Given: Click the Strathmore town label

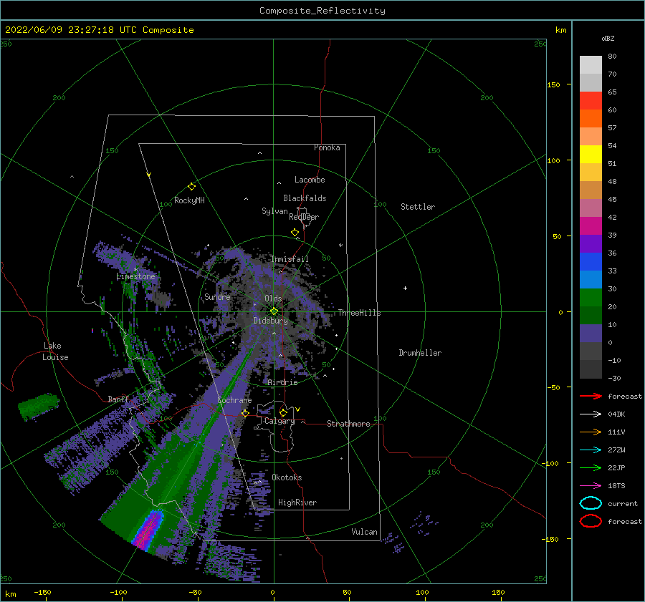Looking at the screenshot, I should pos(348,424).
